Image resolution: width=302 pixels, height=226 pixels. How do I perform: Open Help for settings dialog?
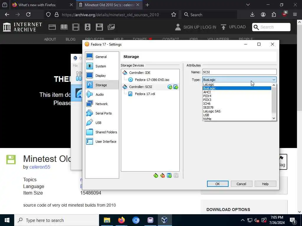(x=265, y=184)
